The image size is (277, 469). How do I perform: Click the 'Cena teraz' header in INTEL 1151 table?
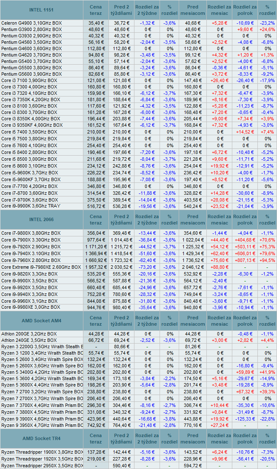(96, 10)
